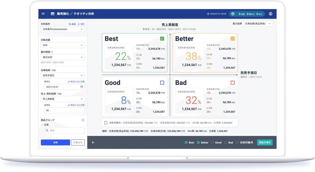Screen dimensions: 315x172
Task: Uncheck the Best quadrant green checkbox
Action: tap(162, 39)
